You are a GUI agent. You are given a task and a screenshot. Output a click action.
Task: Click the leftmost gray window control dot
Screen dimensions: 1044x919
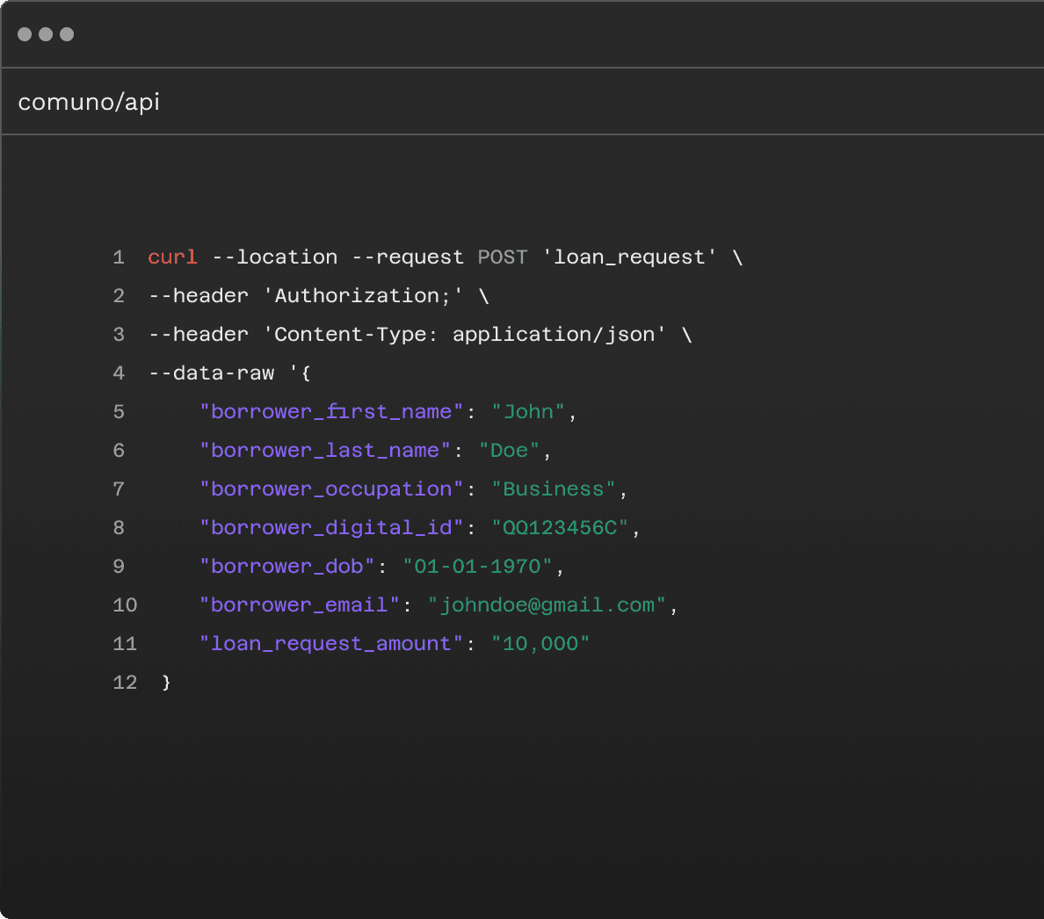pyautogui.click(x=25, y=34)
